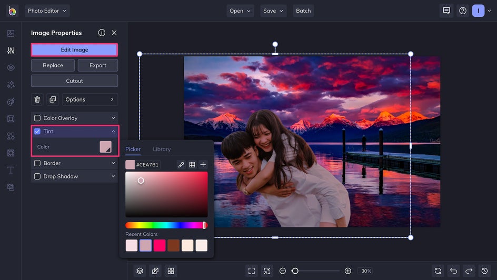
Task: Uncheck the Tint checkbox
Action: coord(37,131)
